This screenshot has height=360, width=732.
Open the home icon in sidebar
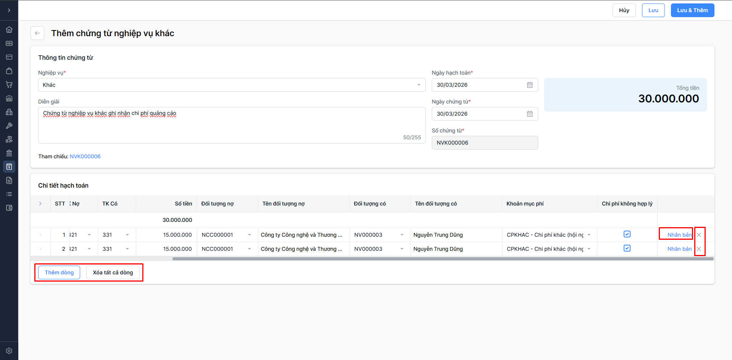click(9, 30)
